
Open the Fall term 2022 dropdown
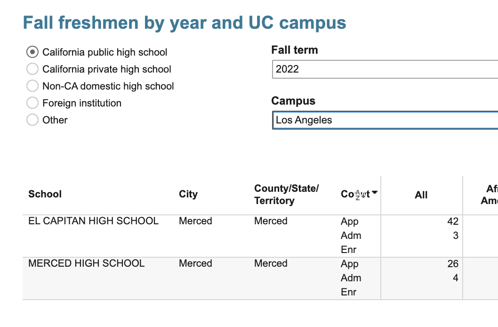pos(384,69)
